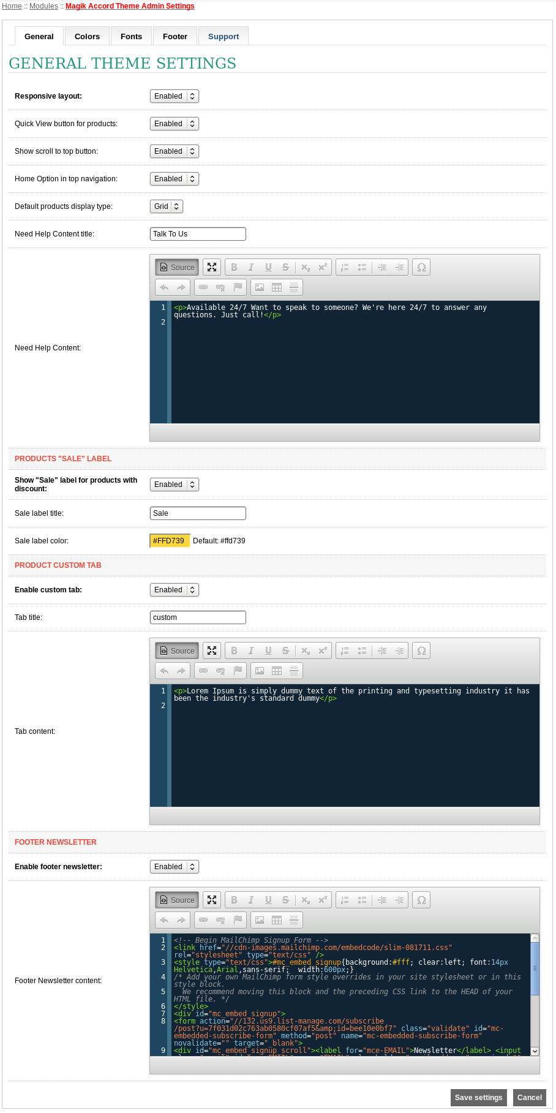Image resolution: width=556 pixels, height=1113 pixels.
Task: Edit the Sale label title field
Action: (198, 513)
